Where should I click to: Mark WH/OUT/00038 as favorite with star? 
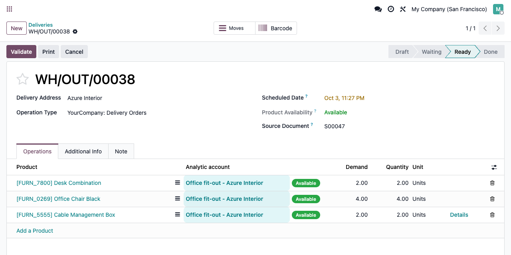[x=22, y=79]
